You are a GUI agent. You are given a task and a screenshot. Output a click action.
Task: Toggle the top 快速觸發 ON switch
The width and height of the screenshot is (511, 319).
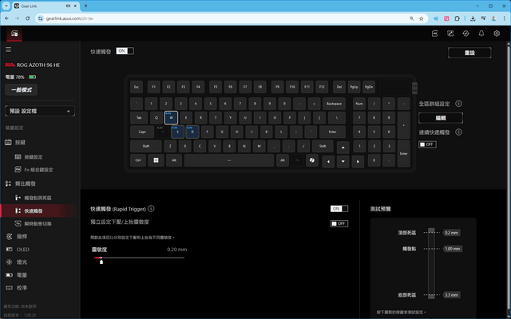pos(125,51)
